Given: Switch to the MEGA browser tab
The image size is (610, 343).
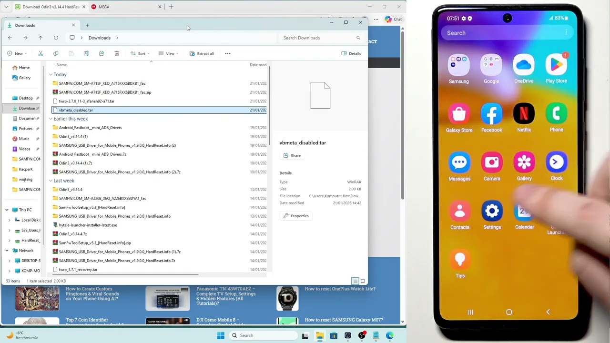Looking at the screenshot, I should tap(126, 7).
